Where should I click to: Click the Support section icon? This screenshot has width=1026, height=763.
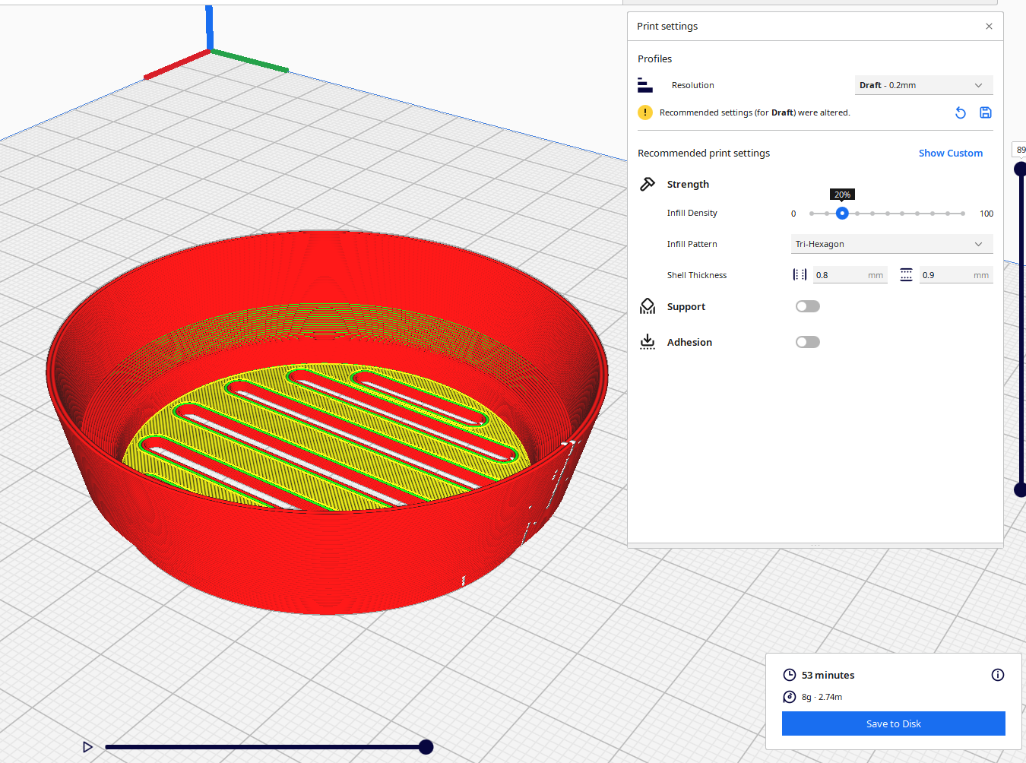(x=648, y=306)
